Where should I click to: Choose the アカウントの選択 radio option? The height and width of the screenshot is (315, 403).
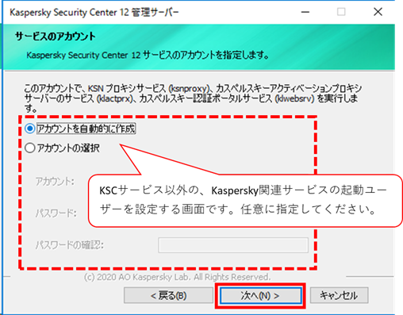point(30,148)
